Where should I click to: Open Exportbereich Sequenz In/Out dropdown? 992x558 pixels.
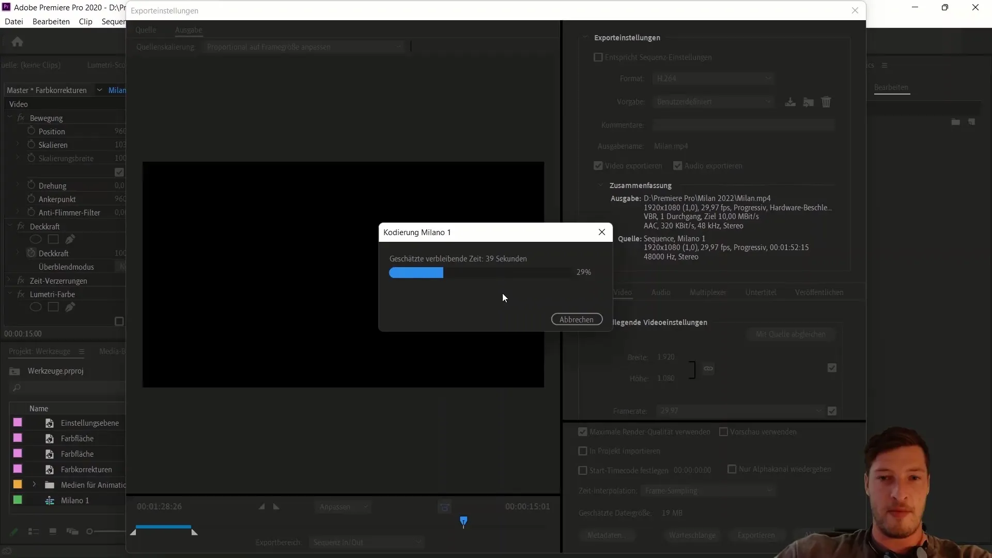pyautogui.click(x=366, y=542)
